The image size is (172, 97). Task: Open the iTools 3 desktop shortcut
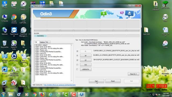click(5, 84)
